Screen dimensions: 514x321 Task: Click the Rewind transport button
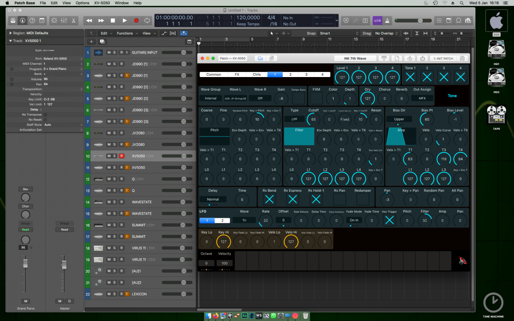coord(89,20)
